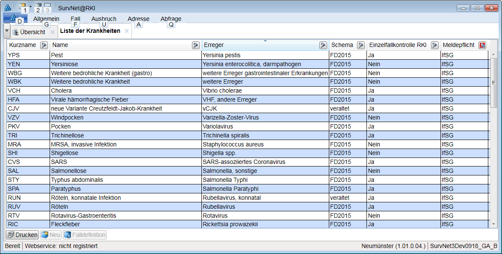
Task: Select the Liste der Krankheiten tab
Action: point(90,31)
